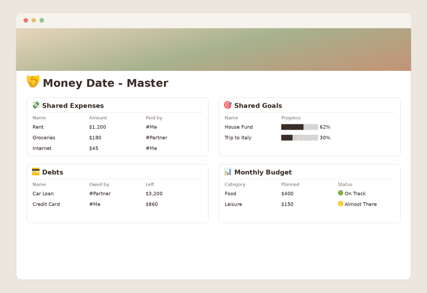Click the $400 planned amount
427x293 pixels.
287,193
